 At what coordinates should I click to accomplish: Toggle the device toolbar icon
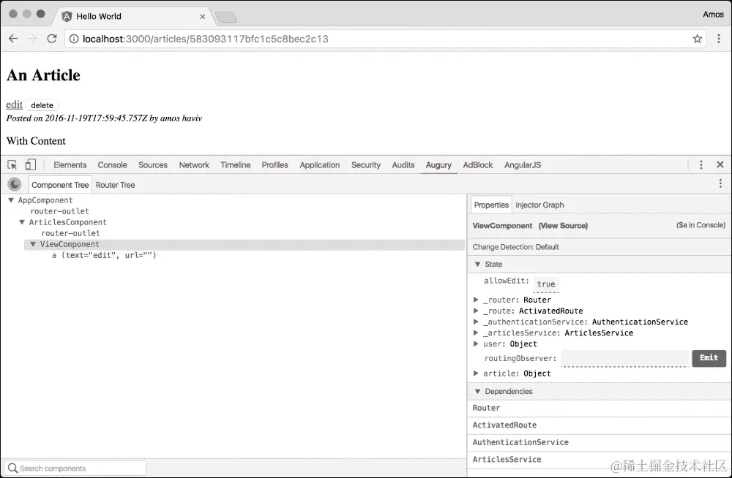(x=30, y=164)
